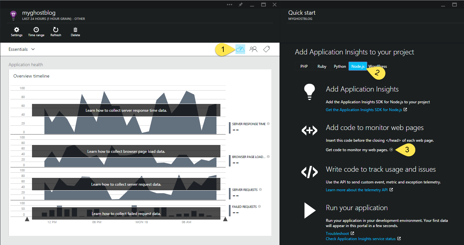Open the Settings gear icon

pyautogui.click(x=17, y=30)
